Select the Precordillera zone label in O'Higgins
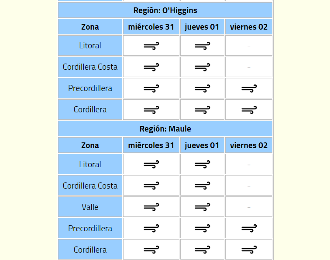 [90, 88]
